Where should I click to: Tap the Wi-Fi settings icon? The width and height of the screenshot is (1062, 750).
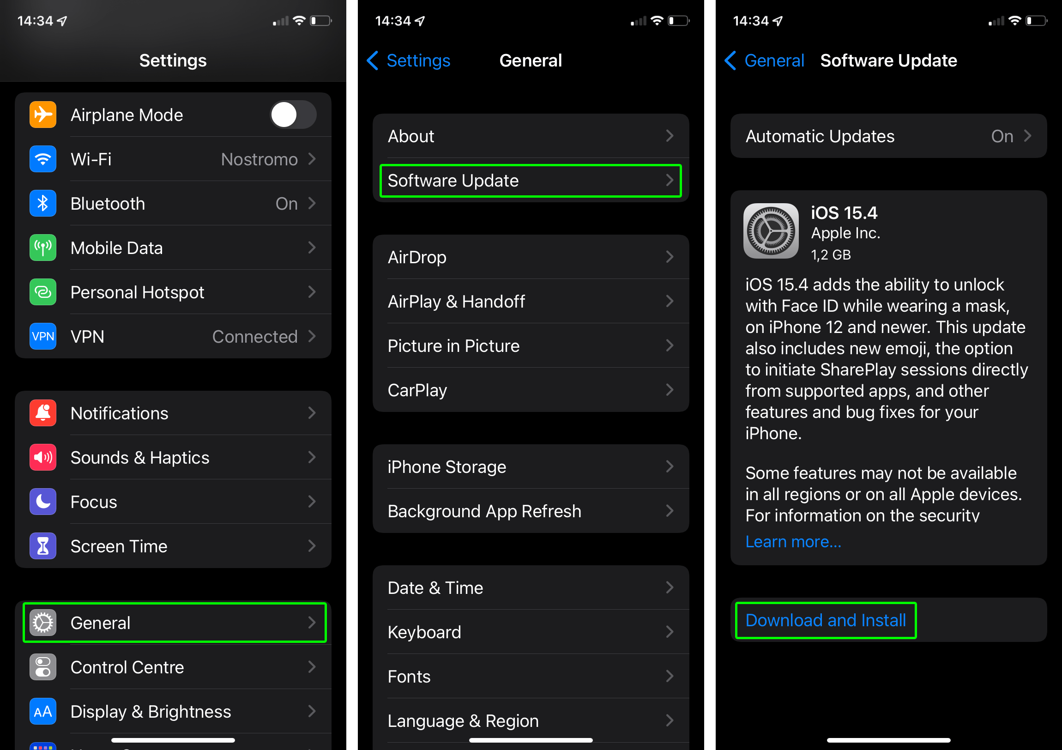pos(42,159)
